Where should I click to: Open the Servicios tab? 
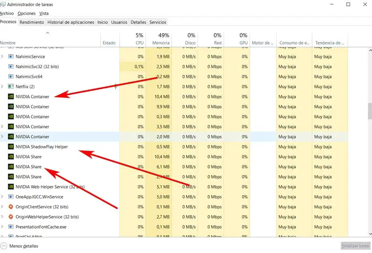tap(158, 22)
